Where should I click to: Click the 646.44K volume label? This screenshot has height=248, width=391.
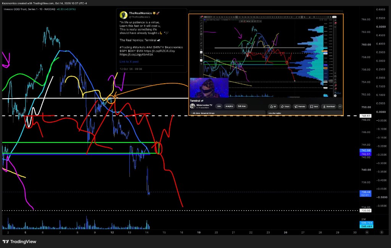click(x=366, y=226)
